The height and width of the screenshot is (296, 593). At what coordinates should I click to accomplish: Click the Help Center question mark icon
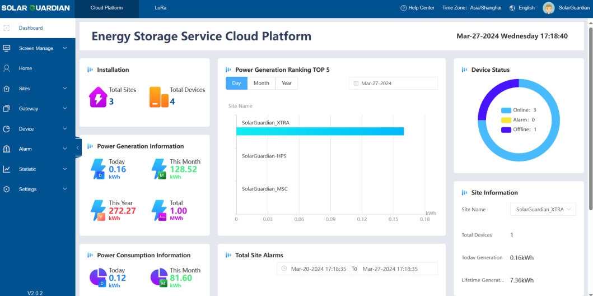404,8
